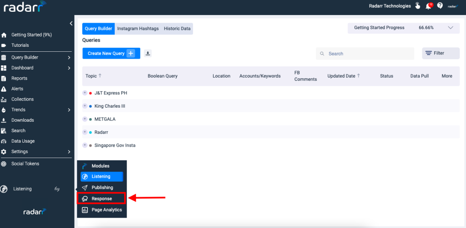Image resolution: width=466 pixels, height=228 pixels.
Task: Expand the Radarr topic row
Action: tap(85, 132)
